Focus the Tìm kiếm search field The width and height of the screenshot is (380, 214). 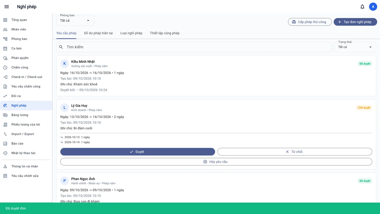click(194, 47)
